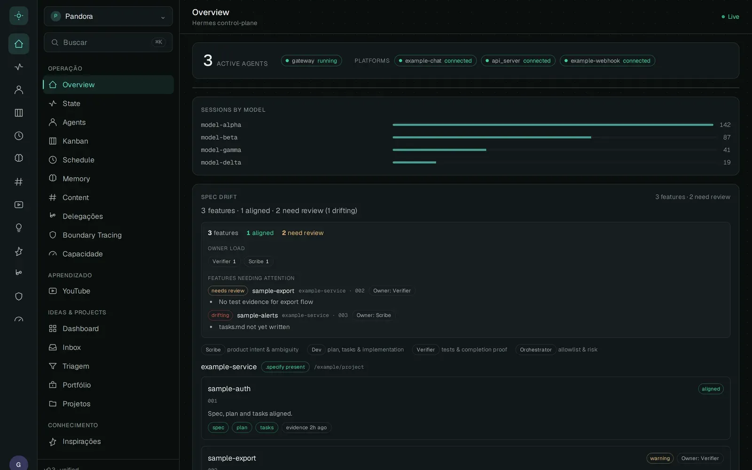The width and height of the screenshot is (752, 470).
Task: Expand the Pandora workspace dropdown
Action: (108, 16)
